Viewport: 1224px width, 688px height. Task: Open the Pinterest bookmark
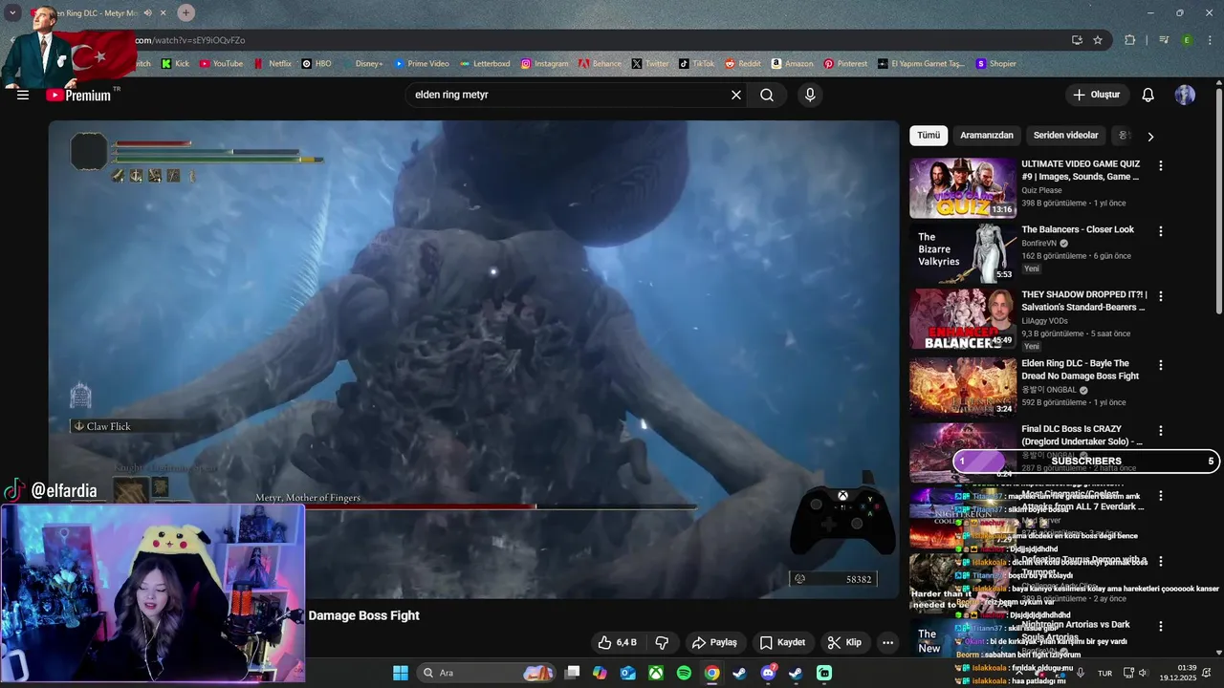click(x=845, y=64)
